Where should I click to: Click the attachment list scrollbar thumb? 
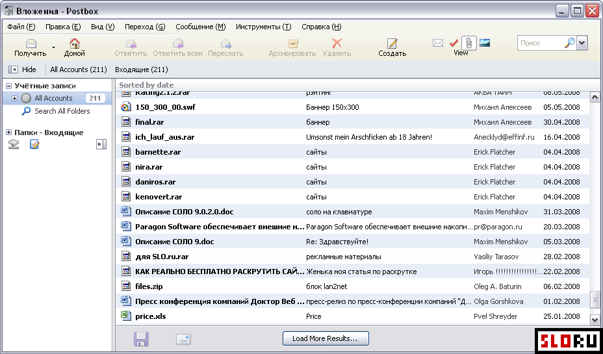(x=595, y=299)
